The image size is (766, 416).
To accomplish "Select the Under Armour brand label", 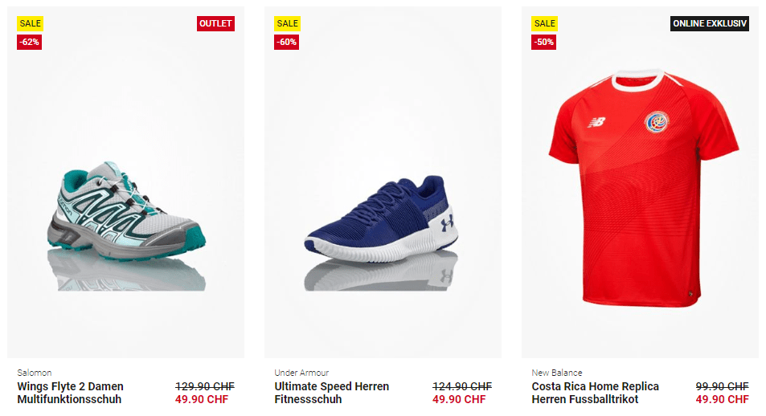I will tap(301, 373).
